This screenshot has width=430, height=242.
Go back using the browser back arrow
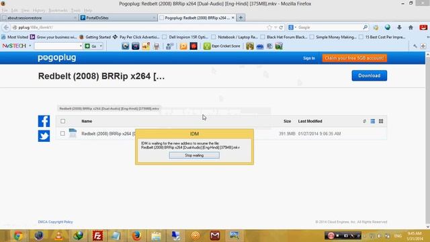6,28
